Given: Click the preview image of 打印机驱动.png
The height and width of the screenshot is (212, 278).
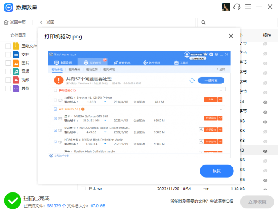Looking at the screenshot, I should [139, 105].
